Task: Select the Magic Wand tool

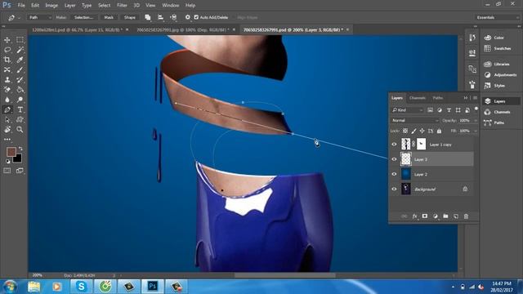Action: 20,50
